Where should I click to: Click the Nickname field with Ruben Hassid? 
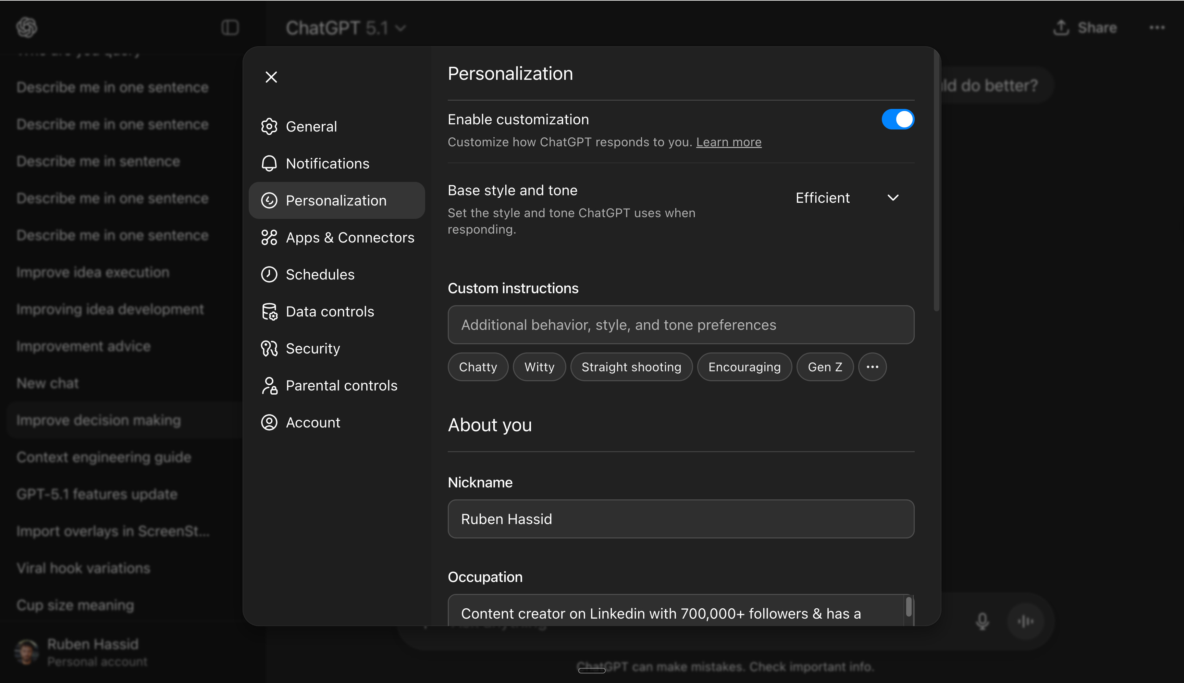[x=681, y=519]
